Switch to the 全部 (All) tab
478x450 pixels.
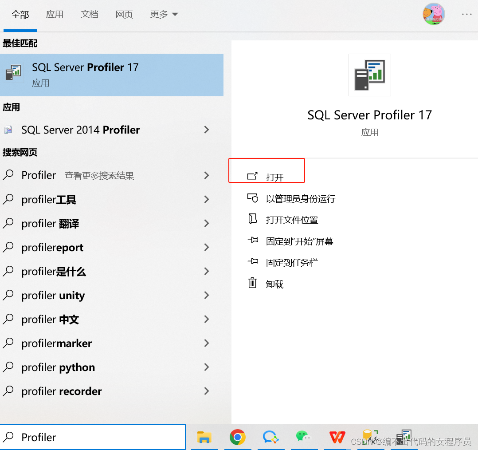coord(20,15)
